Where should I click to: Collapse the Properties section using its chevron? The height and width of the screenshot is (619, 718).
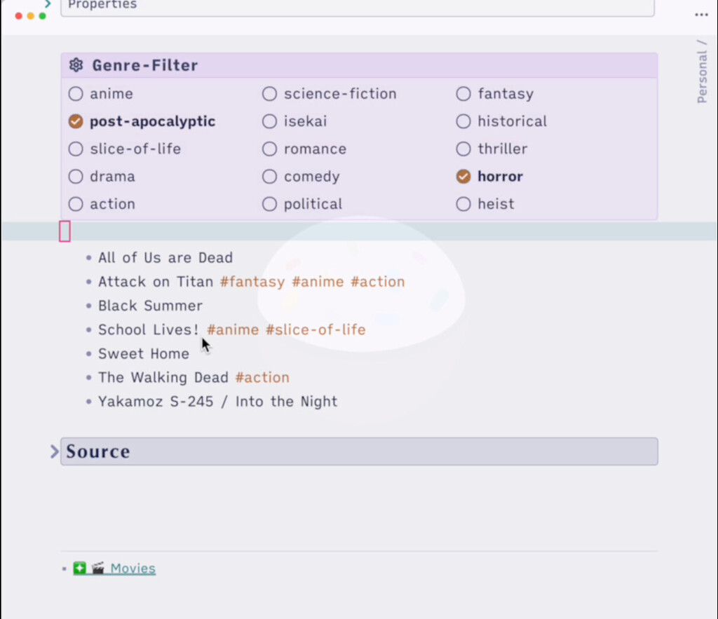click(47, 4)
